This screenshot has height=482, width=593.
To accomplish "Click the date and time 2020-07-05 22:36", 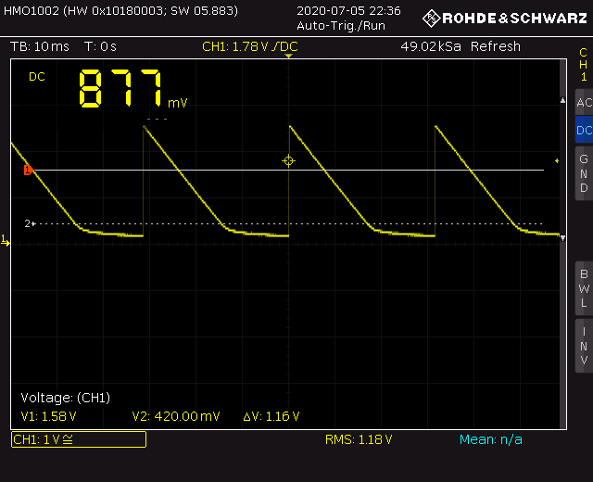I will (x=348, y=10).
